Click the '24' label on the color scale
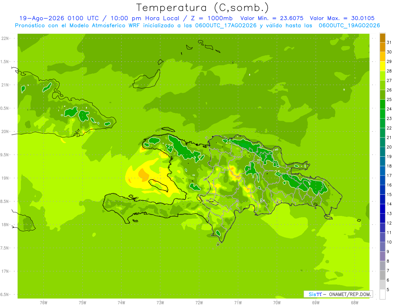398x307 pixels. [x=389, y=109]
